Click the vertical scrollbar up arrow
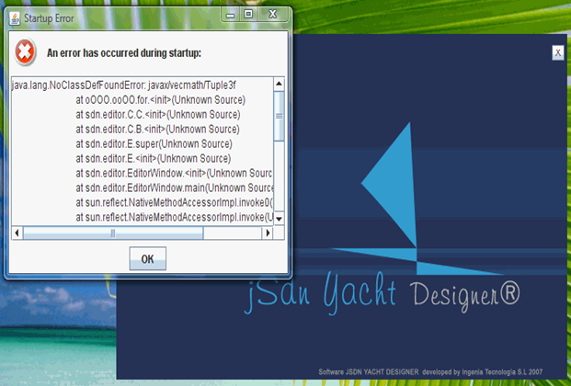The image size is (571, 386). pos(279,84)
